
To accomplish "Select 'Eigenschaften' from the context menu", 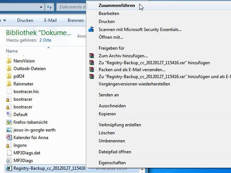I will [x=112, y=163].
